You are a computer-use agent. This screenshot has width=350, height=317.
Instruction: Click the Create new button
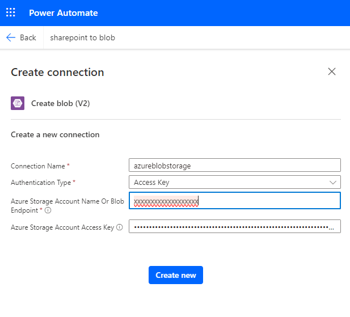pos(176,275)
